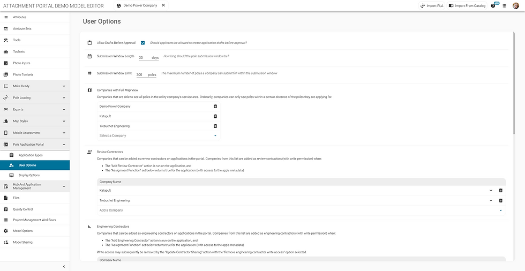Click the Project Management Workflows icon
Viewport: 525px width, 271px height.
[x=6, y=220]
